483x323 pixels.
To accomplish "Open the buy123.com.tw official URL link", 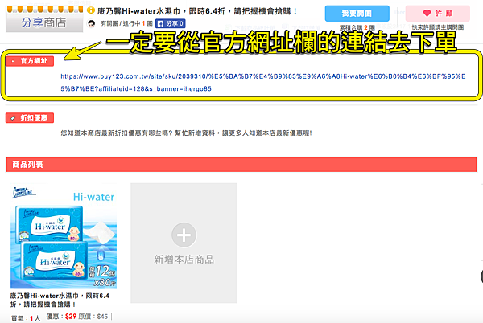I will coord(263,83).
